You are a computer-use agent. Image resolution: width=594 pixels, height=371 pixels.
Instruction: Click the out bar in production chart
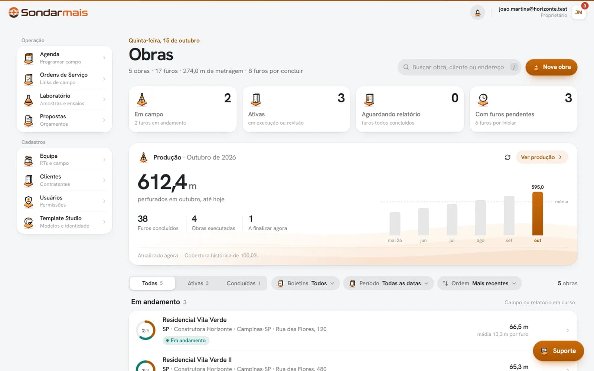pos(537,214)
